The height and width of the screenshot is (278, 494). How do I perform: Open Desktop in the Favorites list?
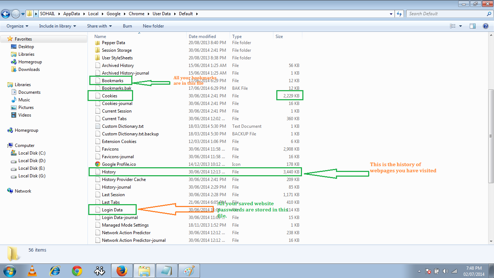click(26, 47)
